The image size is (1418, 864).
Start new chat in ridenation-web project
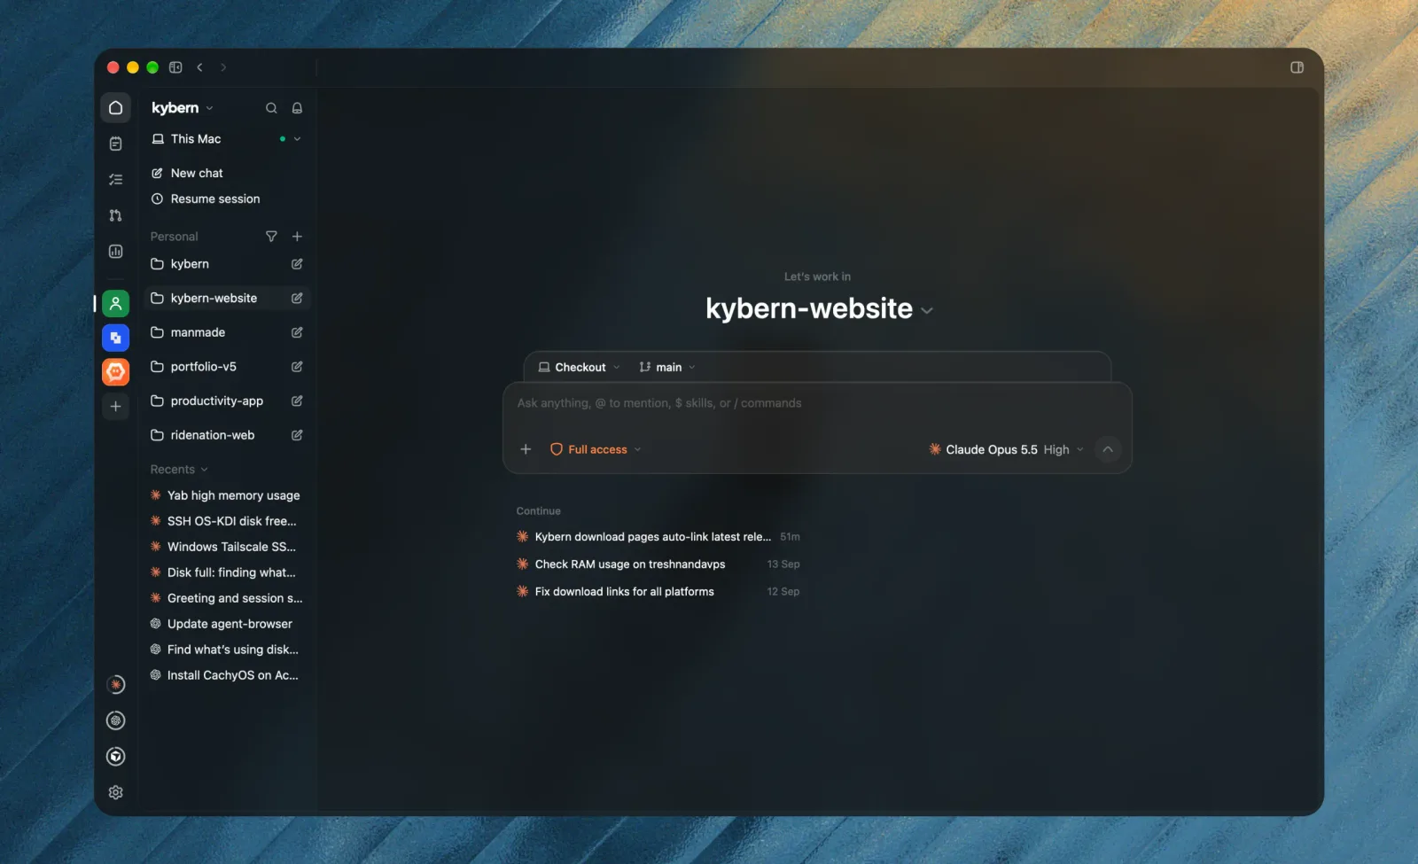coord(297,435)
